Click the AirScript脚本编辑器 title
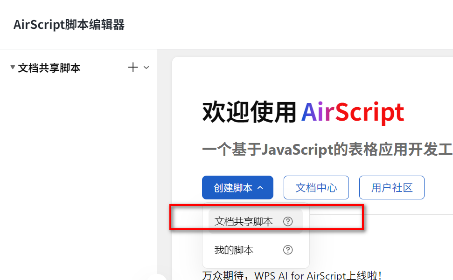Viewport: 453px width, 280px height. (x=69, y=25)
